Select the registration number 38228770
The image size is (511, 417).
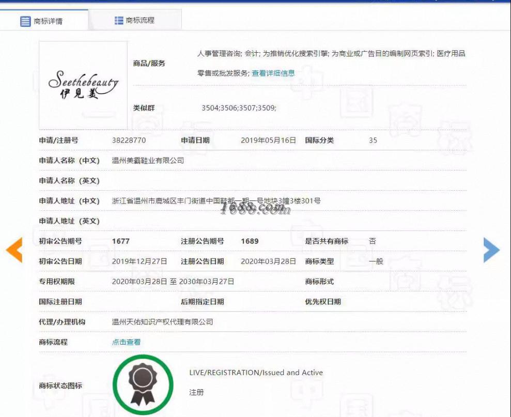click(x=129, y=140)
